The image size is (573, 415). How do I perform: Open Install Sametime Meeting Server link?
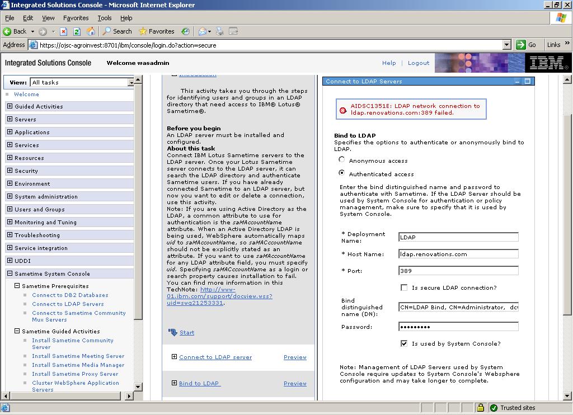[78, 356]
